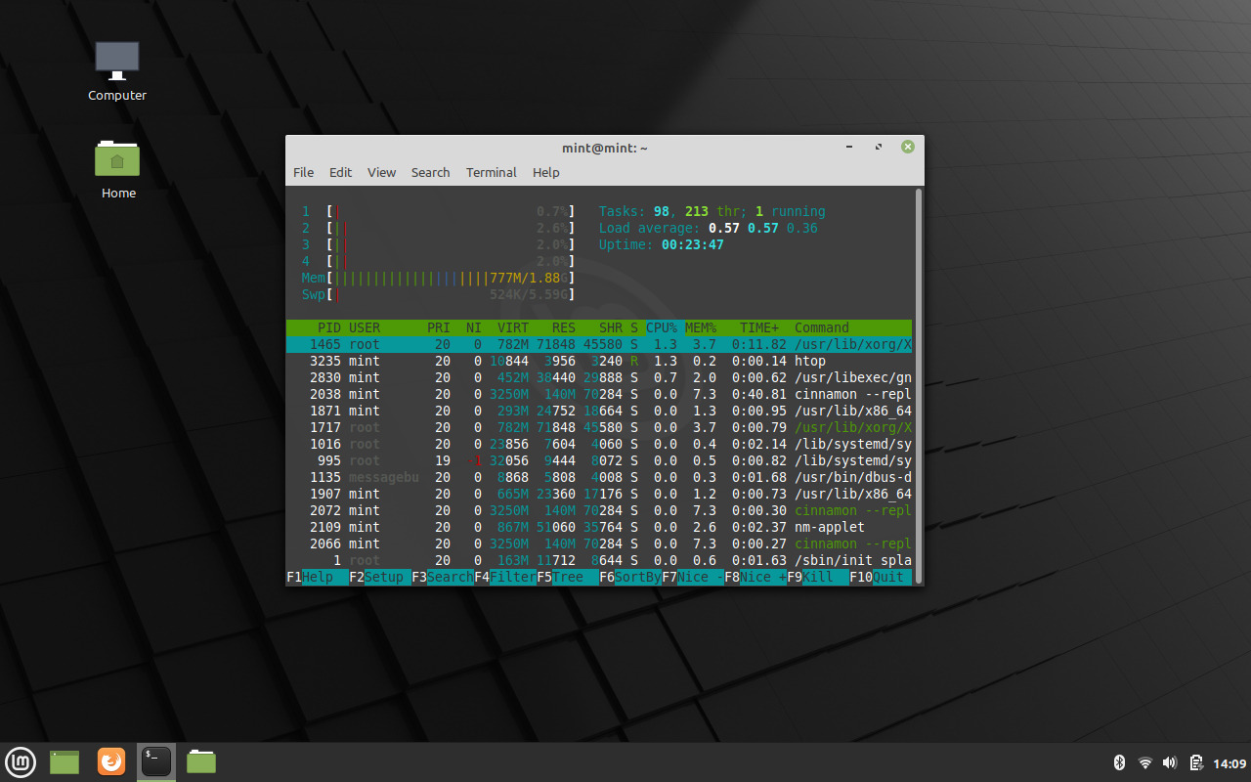Select process row PID 1871

599,411
